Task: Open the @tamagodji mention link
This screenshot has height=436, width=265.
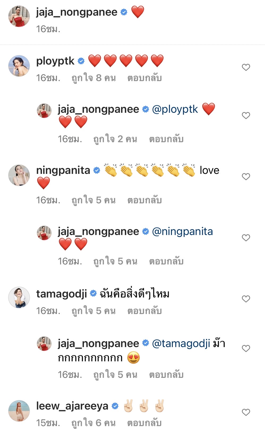Action: [x=179, y=343]
